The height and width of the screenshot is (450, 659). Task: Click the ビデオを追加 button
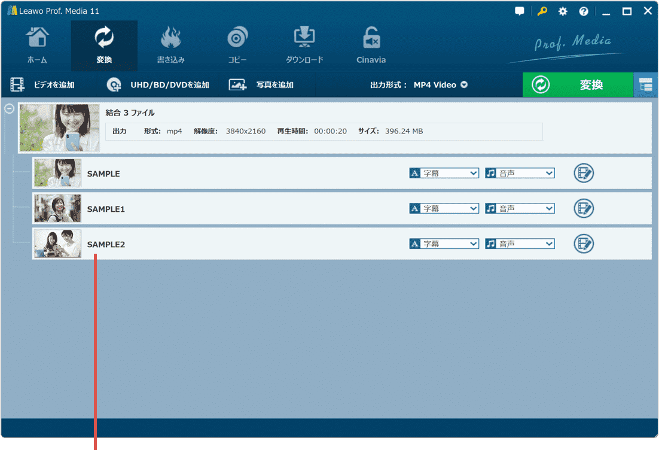(x=42, y=85)
